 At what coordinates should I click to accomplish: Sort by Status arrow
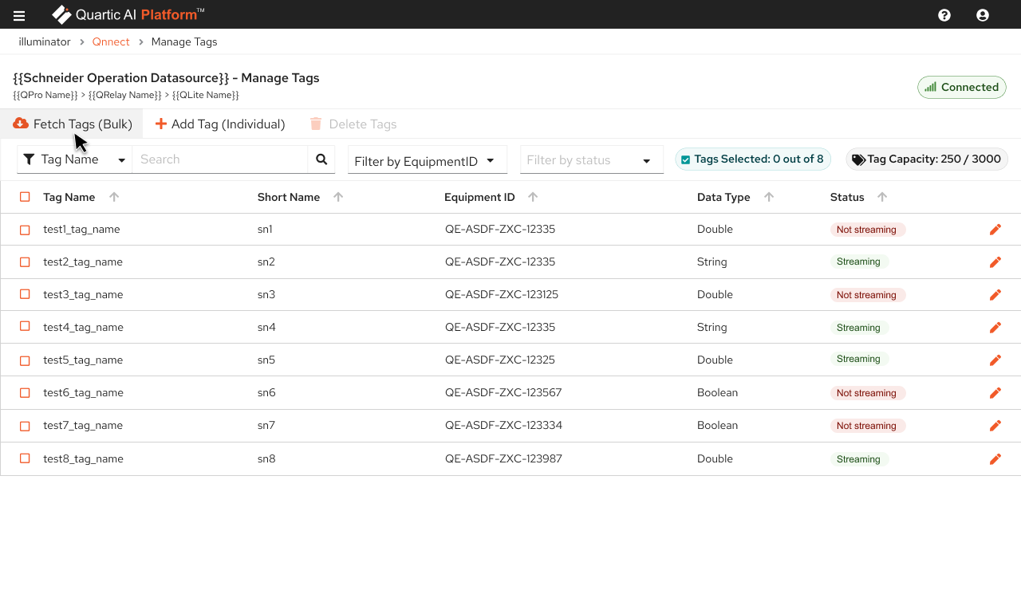click(882, 197)
